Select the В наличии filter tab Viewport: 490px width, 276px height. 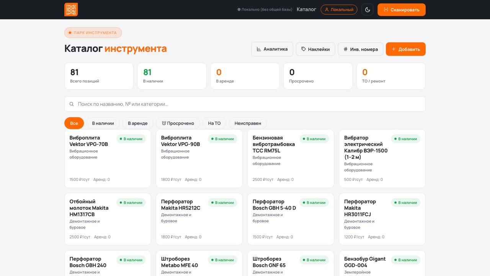(103, 123)
